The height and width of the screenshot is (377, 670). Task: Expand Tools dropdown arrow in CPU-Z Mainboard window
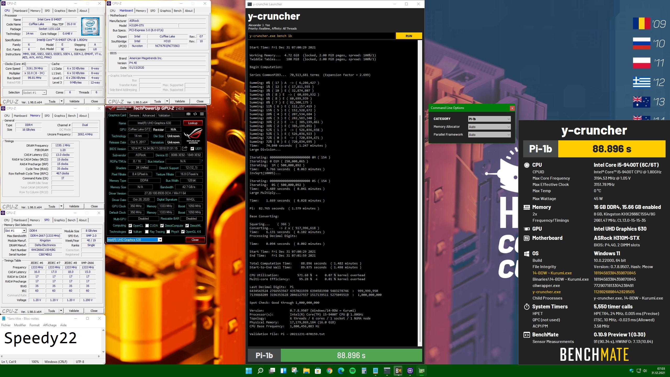pos(167,101)
